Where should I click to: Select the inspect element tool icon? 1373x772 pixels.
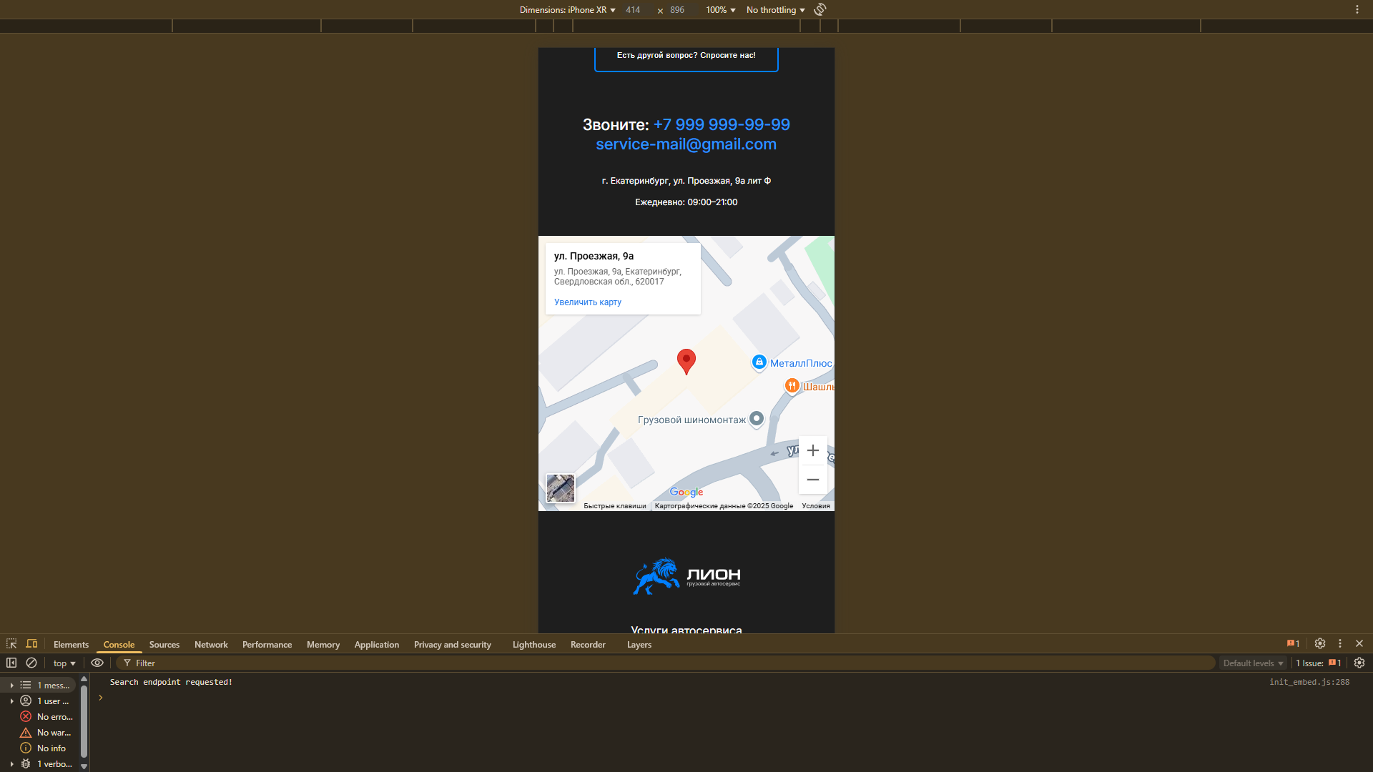tap(11, 644)
